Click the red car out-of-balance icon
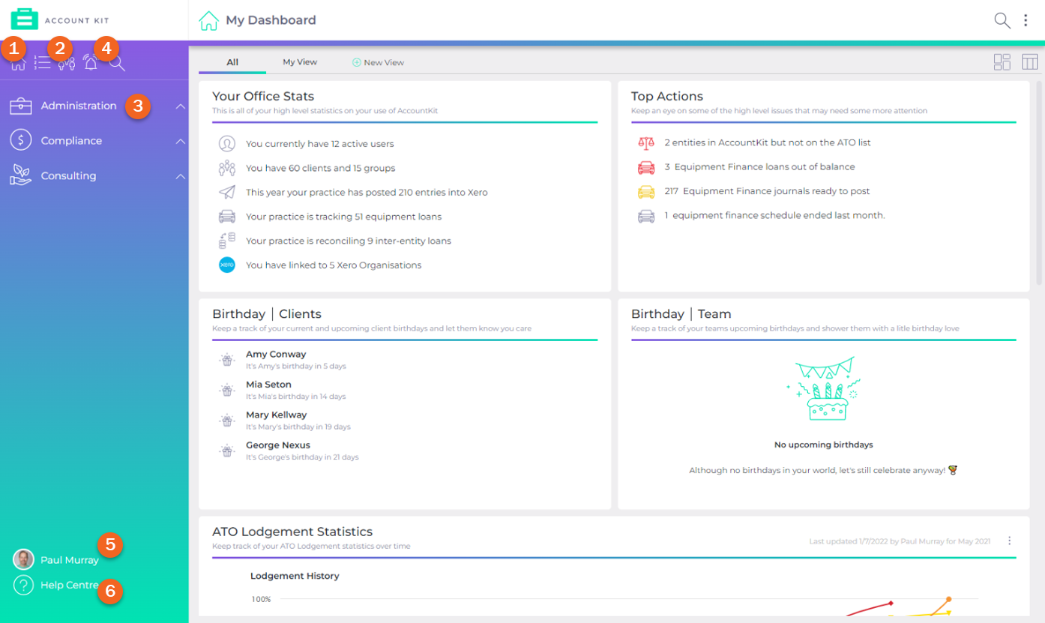The image size is (1045, 623). [x=646, y=166]
